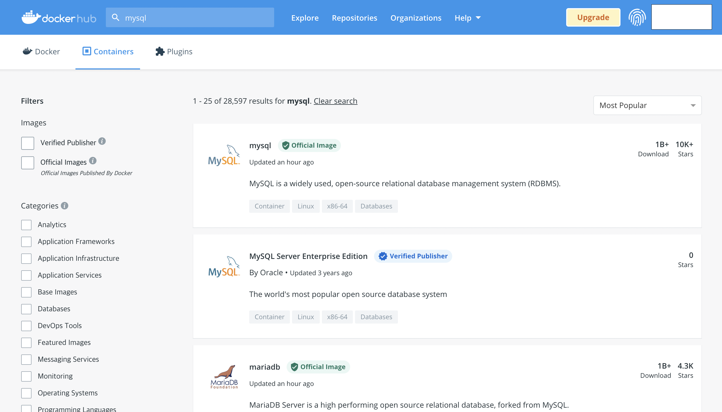Expand the Help menu dropdown
The width and height of the screenshot is (722, 412).
(x=467, y=18)
